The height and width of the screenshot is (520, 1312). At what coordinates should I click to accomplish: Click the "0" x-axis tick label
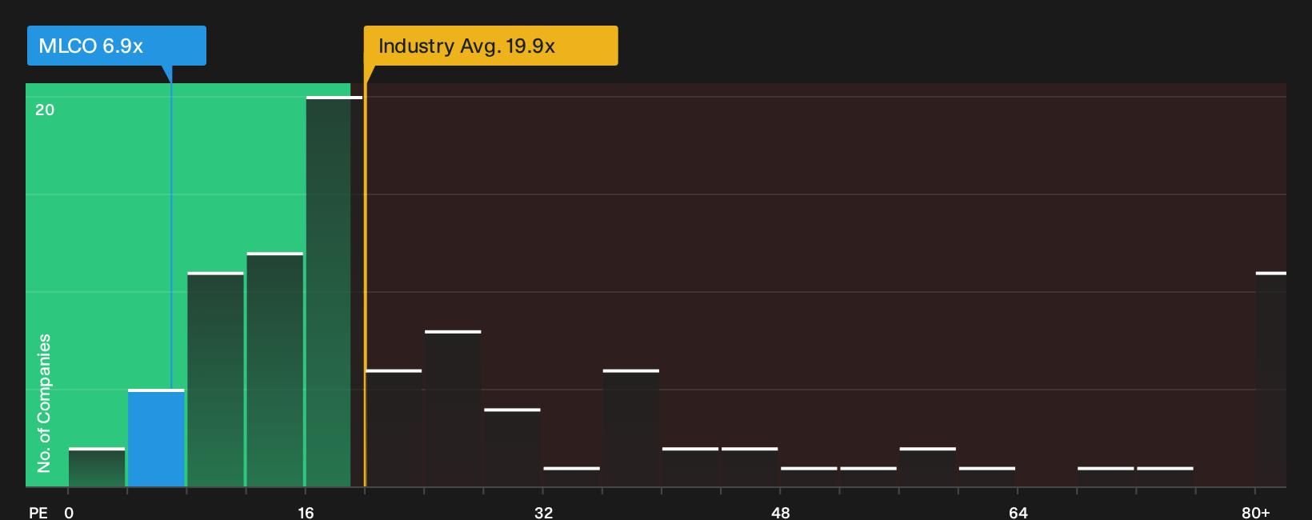tap(69, 512)
